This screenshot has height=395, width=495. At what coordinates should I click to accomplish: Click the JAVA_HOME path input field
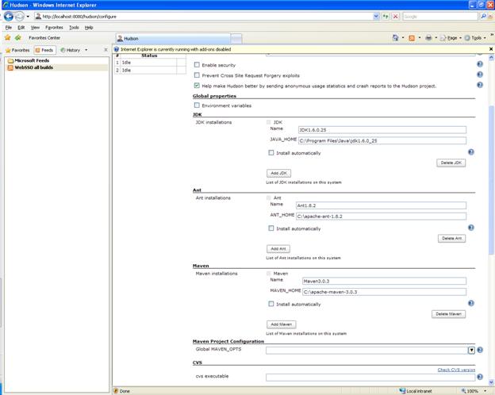point(382,141)
